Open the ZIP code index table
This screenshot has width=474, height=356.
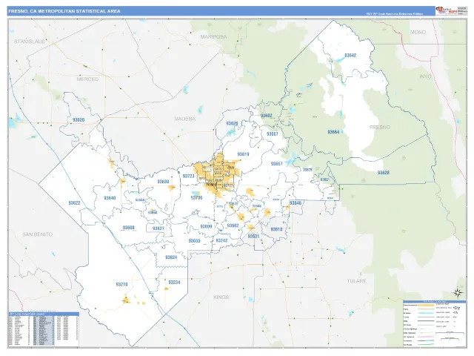44,329
